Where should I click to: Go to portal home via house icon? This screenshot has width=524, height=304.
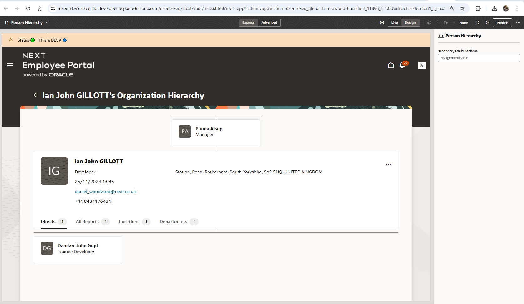click(x=391, y=65)
